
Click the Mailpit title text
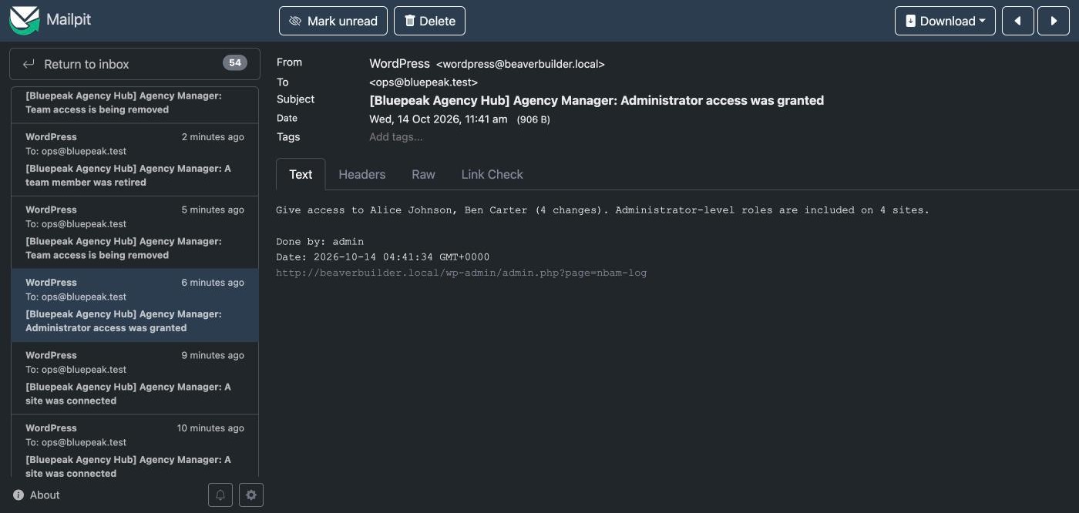pos(69,20)
